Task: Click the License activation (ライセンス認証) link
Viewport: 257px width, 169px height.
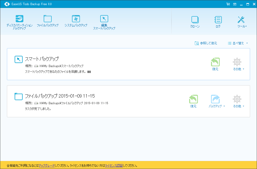Action: tap(114, 166)
